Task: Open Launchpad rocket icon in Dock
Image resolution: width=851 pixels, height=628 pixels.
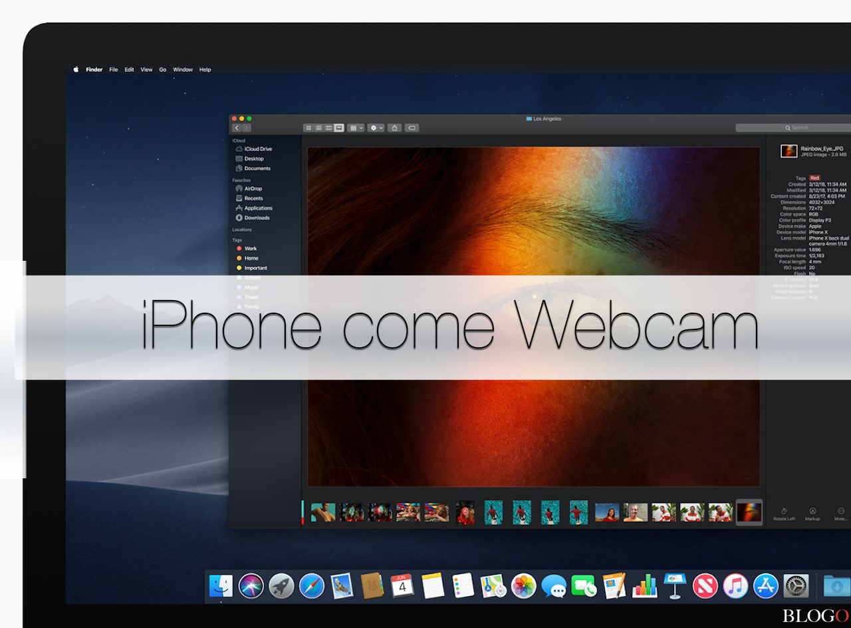Action: (x=281, y=586)
